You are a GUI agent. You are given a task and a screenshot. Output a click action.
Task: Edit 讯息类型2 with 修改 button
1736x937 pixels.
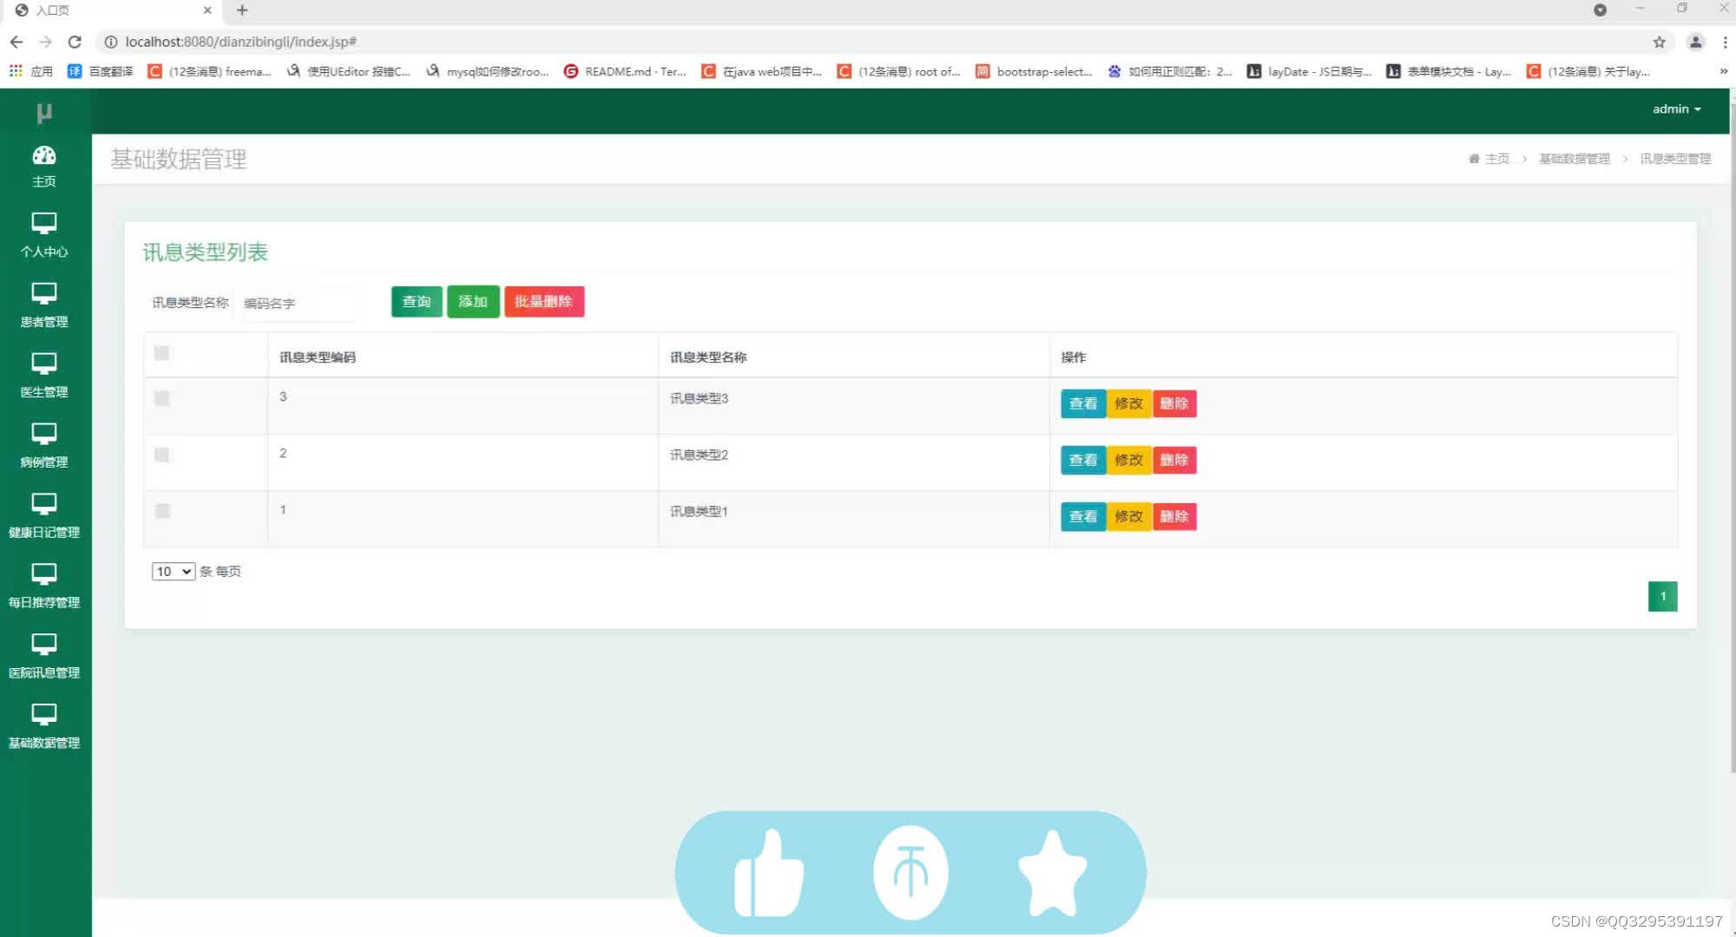click(x=1128, y=460)
